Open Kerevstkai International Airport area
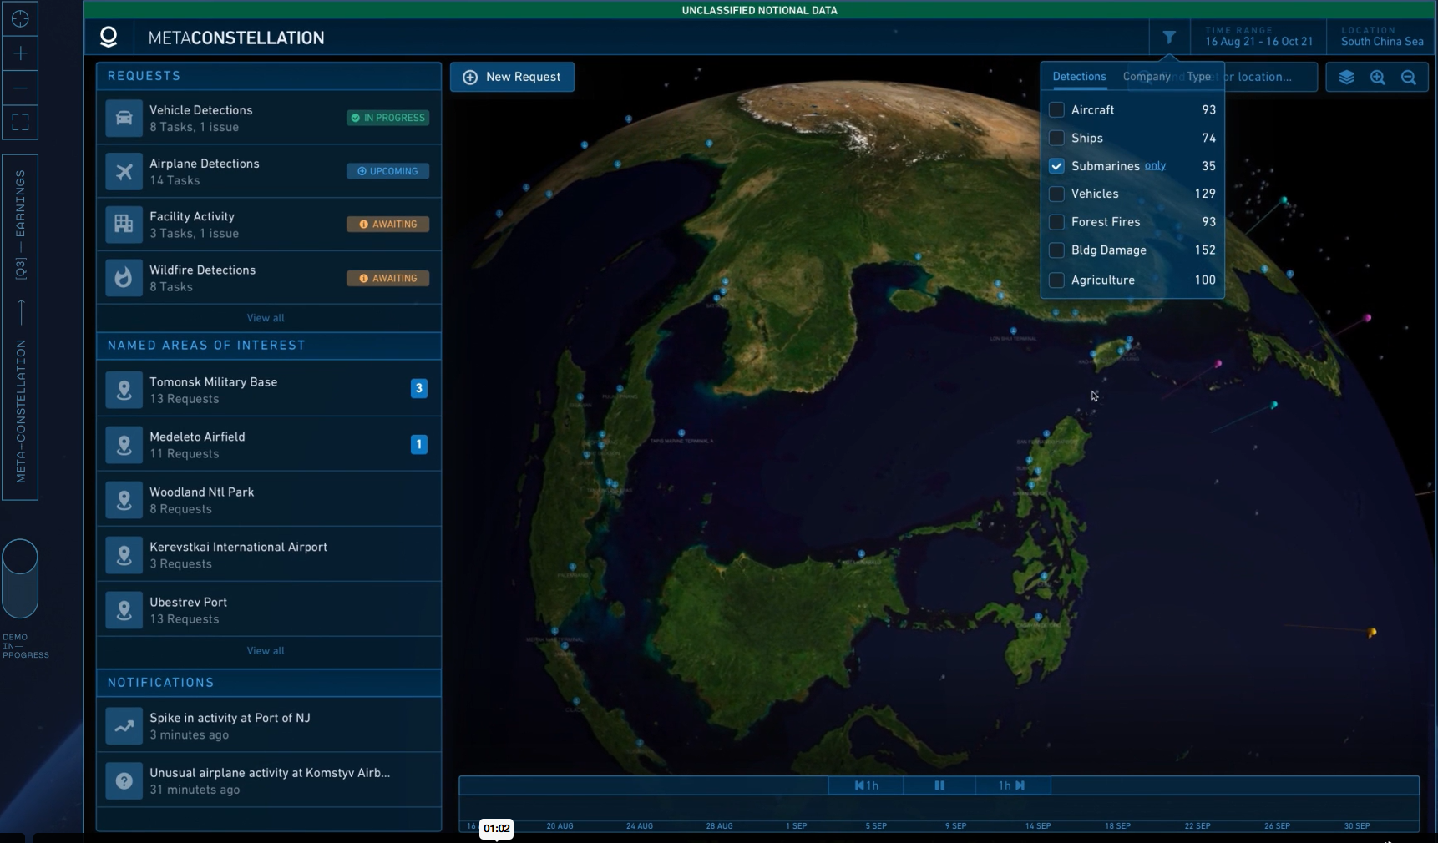The height and width of the screenshot is (843, 1438). click(269, 555)
